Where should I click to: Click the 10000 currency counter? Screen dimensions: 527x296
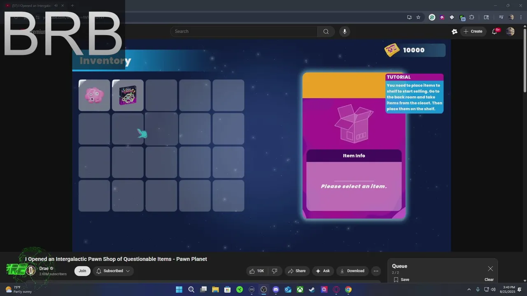(x=415, y=50)
